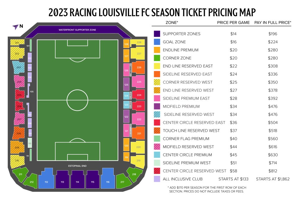Viewport: 304px width, 202px height.
Task: Click the Corner Zone green legend swatch
Action: [x=157, y=58]
